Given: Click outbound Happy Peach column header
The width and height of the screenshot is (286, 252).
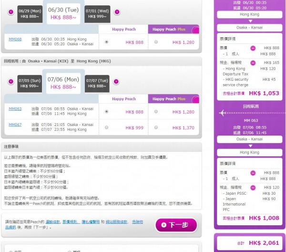Looking at the screenshot, I should coord(123,29).
